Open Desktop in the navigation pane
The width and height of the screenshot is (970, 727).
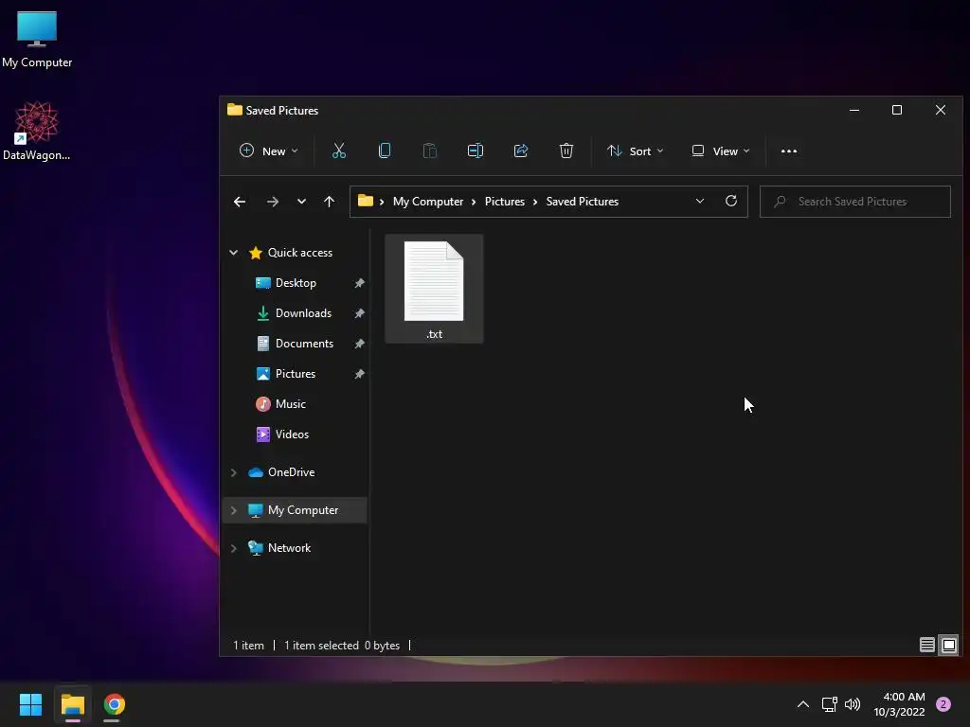296,282
